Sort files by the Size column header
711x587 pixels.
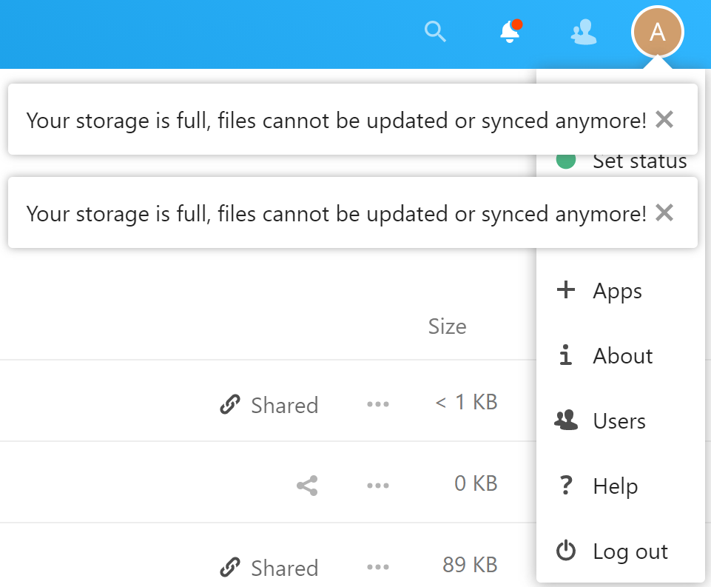[447, 326]
